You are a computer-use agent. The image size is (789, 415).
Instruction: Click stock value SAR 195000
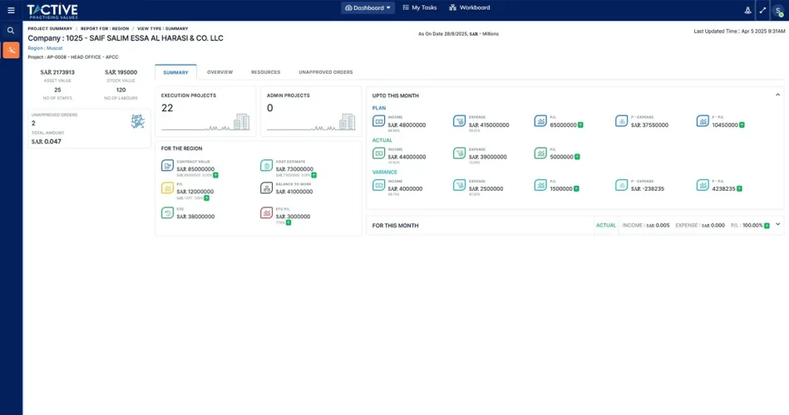click(x=121, y=72)
